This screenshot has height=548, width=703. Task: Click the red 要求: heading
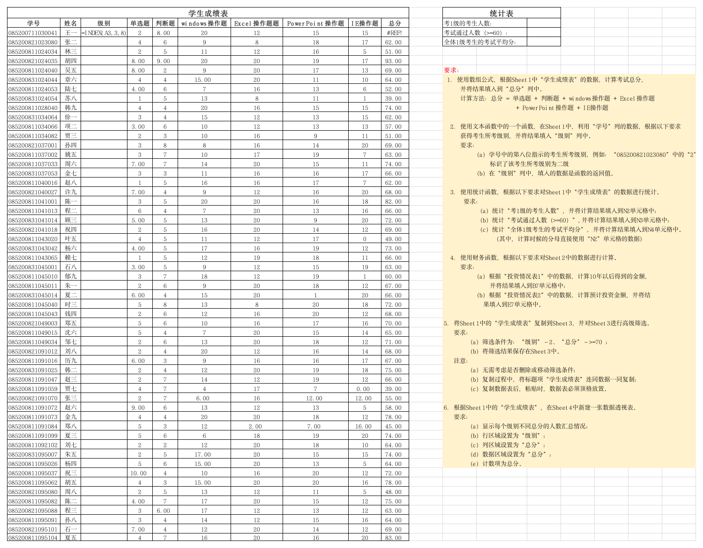pos(452,70)
